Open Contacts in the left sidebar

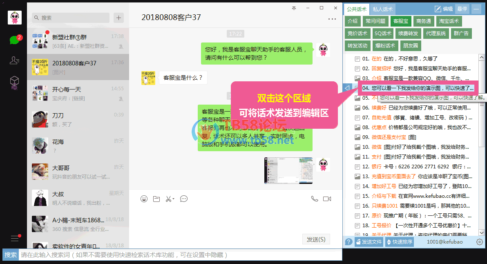15,60
